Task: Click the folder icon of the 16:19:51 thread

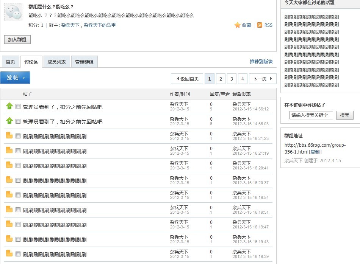Action: [x=9, y=209]
